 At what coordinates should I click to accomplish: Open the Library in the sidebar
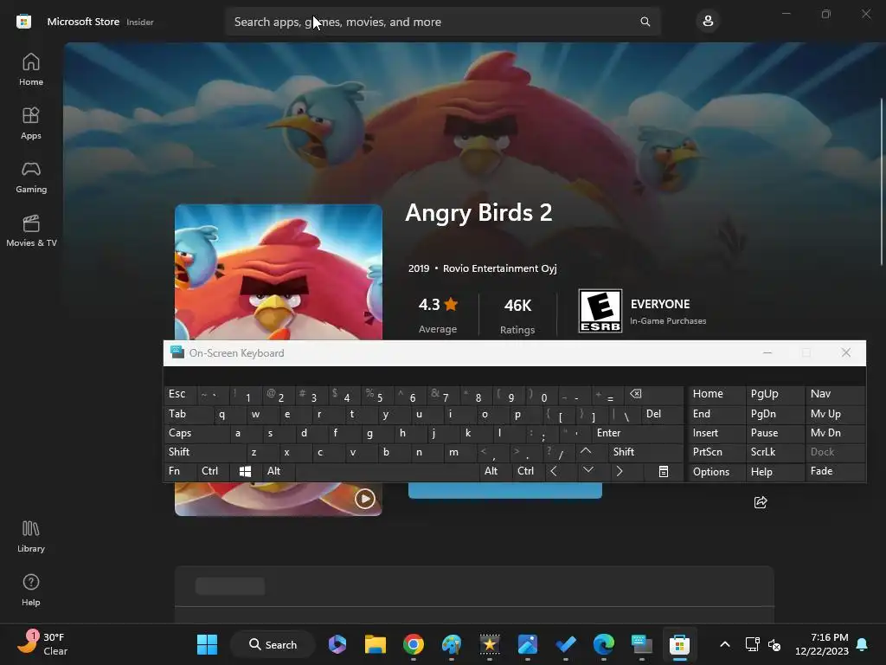(31, 536)
